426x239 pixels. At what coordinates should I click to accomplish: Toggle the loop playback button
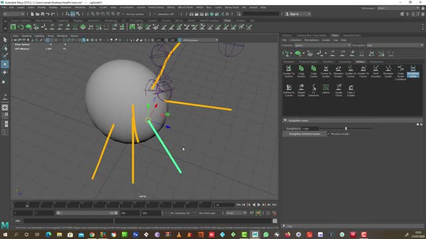252,213
